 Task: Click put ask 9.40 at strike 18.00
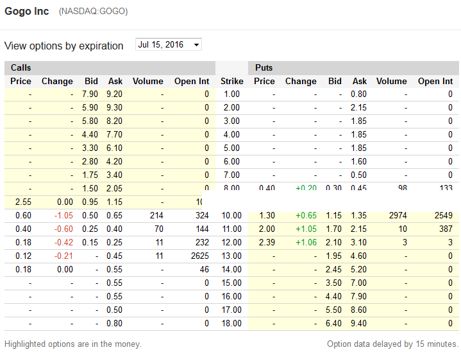[x=358, y=324]
